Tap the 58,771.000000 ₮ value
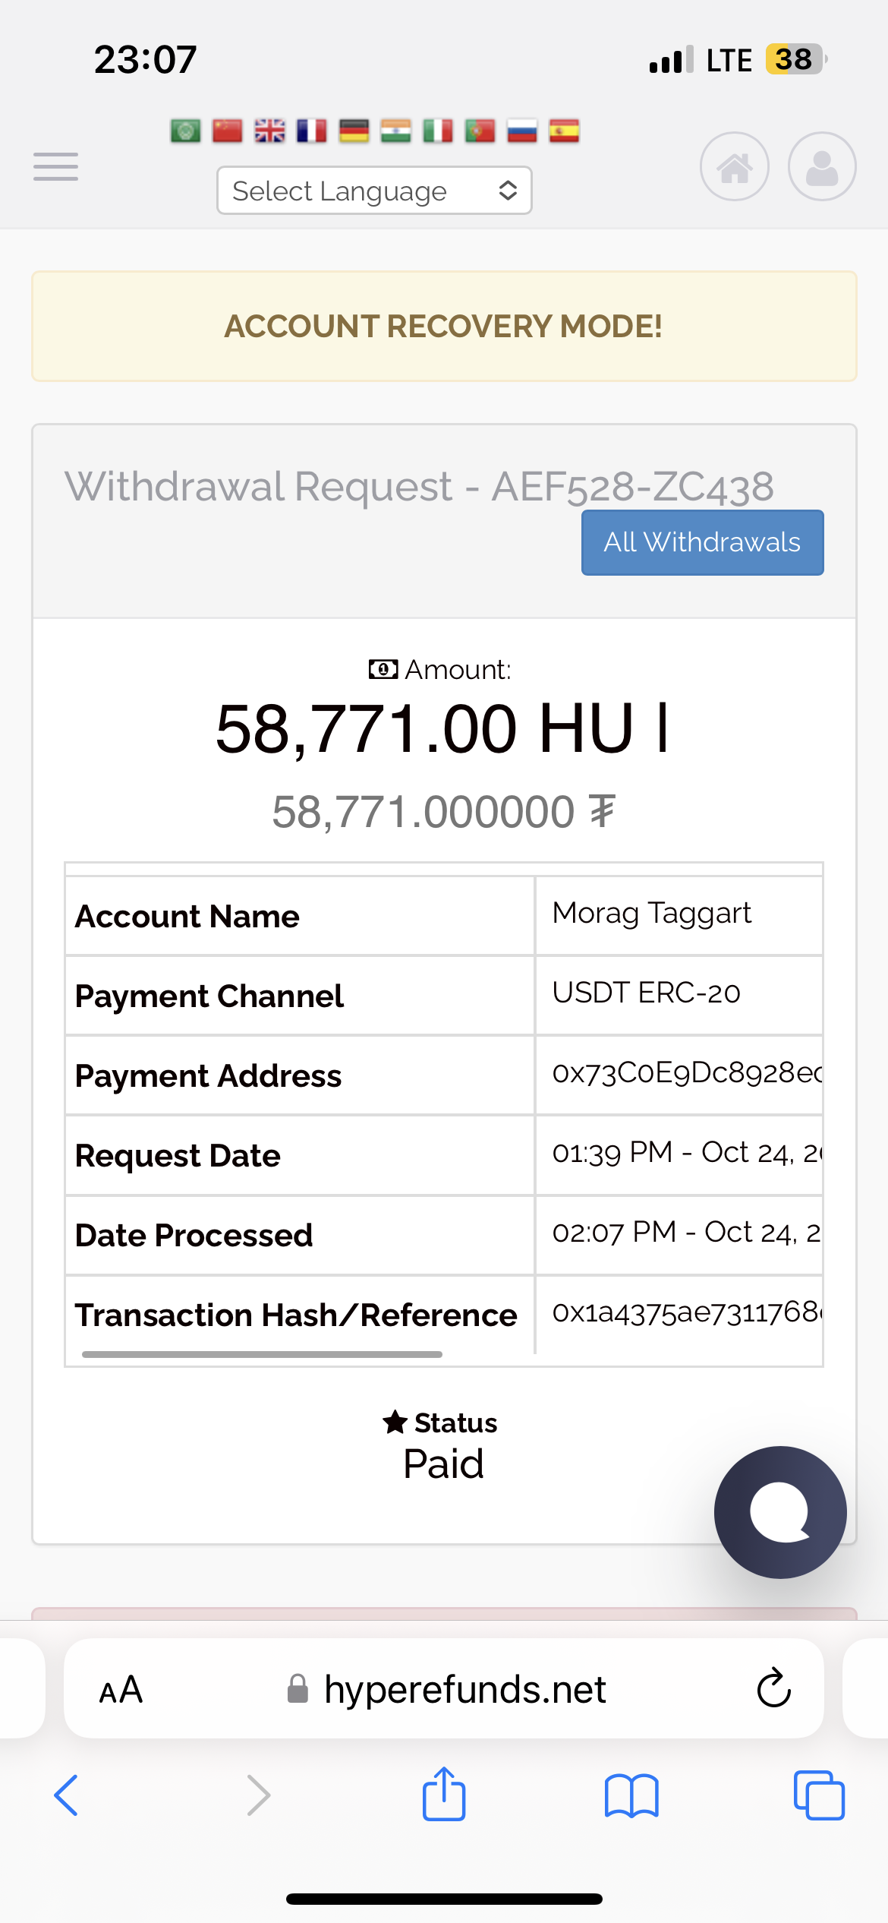Viewport: 888px width, 1923px height. coord(444,812)
